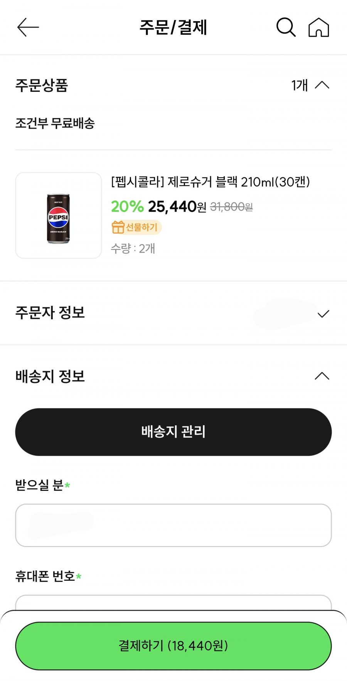Tap the 배송지 정보 header text

tap(50, 376)
